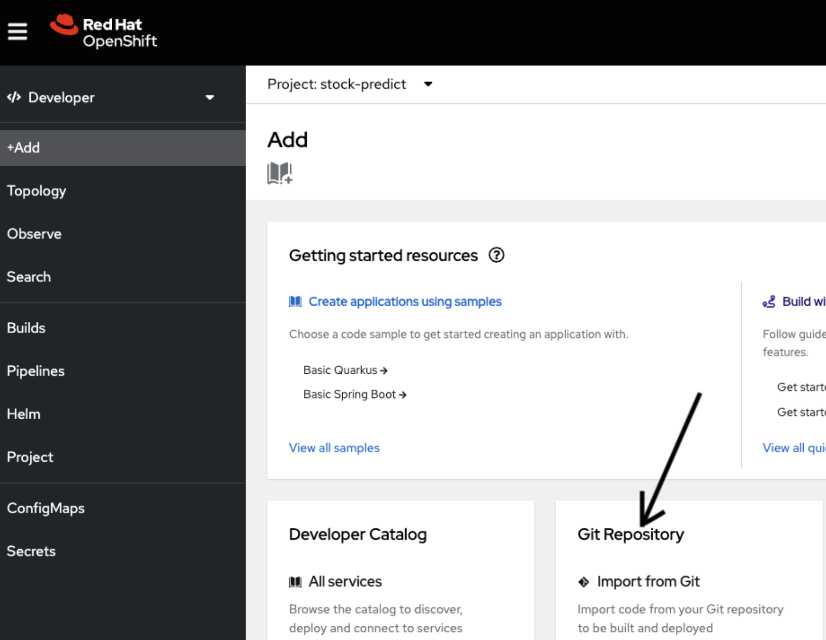826x640 pixels.
Task: Select Import from Git option
Action: pyautogui.click(x=648, y=581)
